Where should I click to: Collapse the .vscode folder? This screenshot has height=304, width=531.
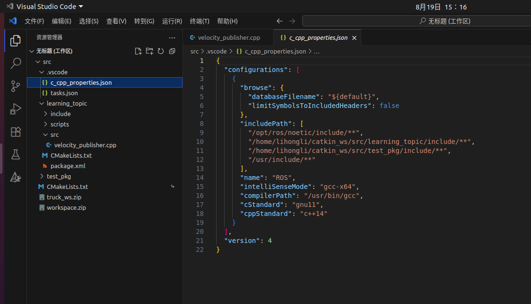pyautogui.click(x=42, y=72)
